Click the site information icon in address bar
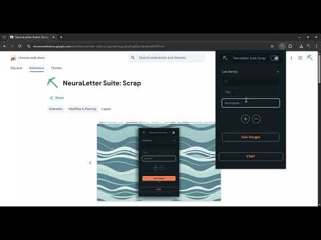 click(x=29, y=46)
